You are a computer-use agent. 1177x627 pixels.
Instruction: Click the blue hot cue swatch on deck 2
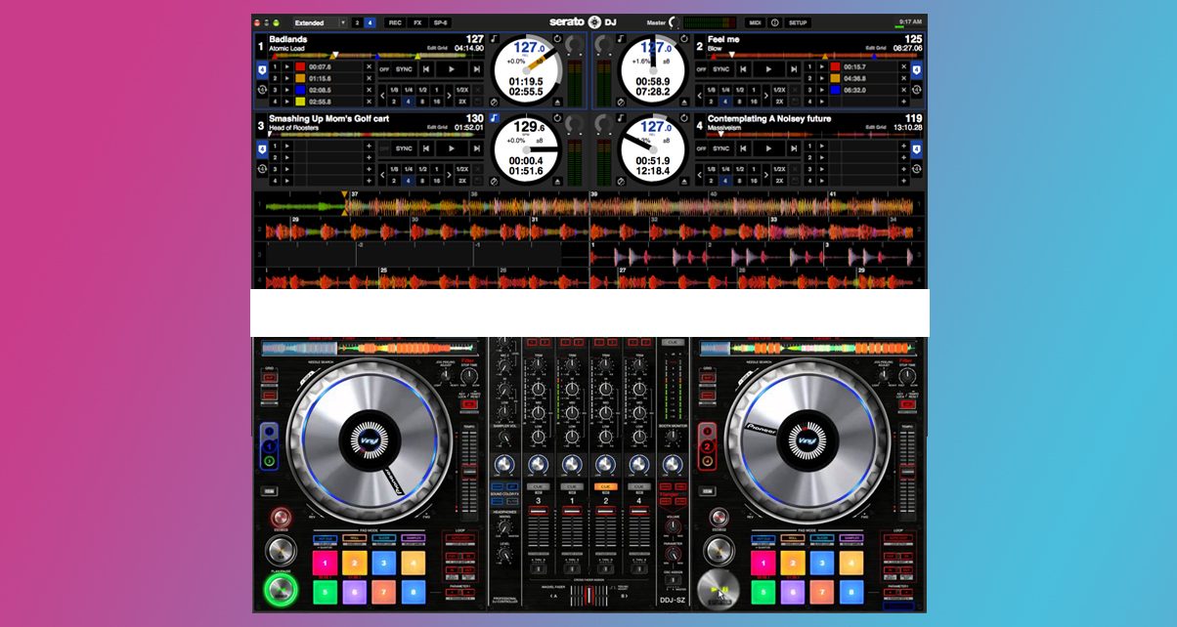(834, 89)
